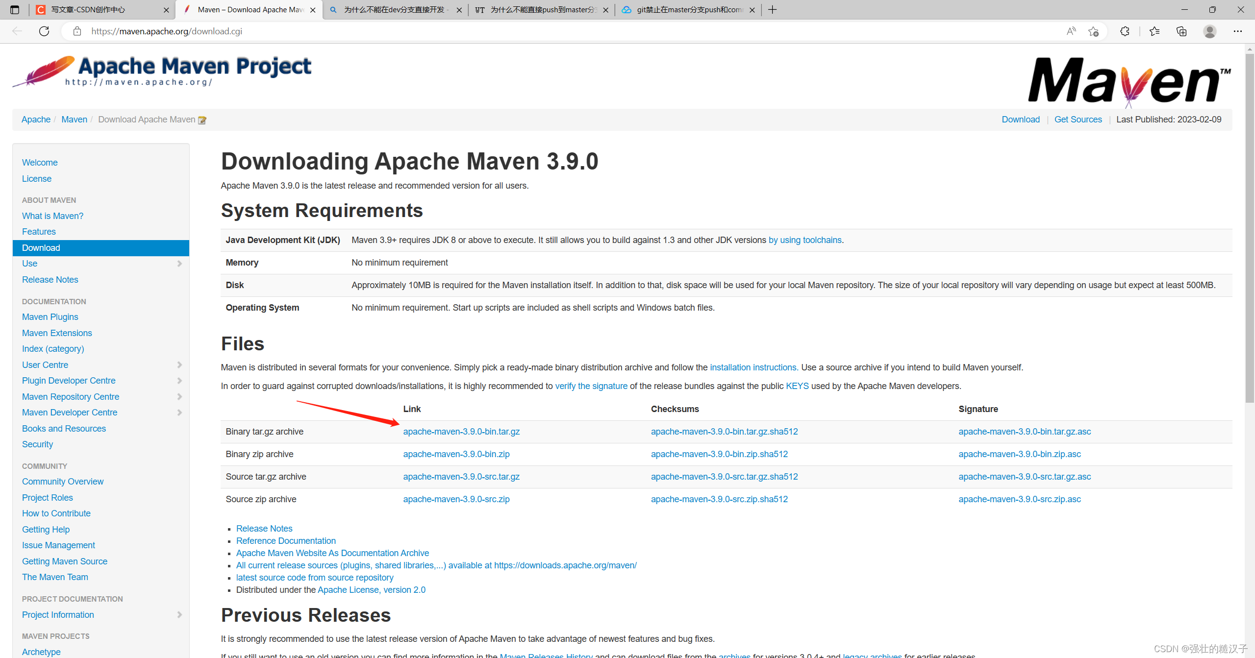Viewport: 1255px width, 658px height.
Task: Open the Settings and more ellipsis menu
Action: (1237, 31)
